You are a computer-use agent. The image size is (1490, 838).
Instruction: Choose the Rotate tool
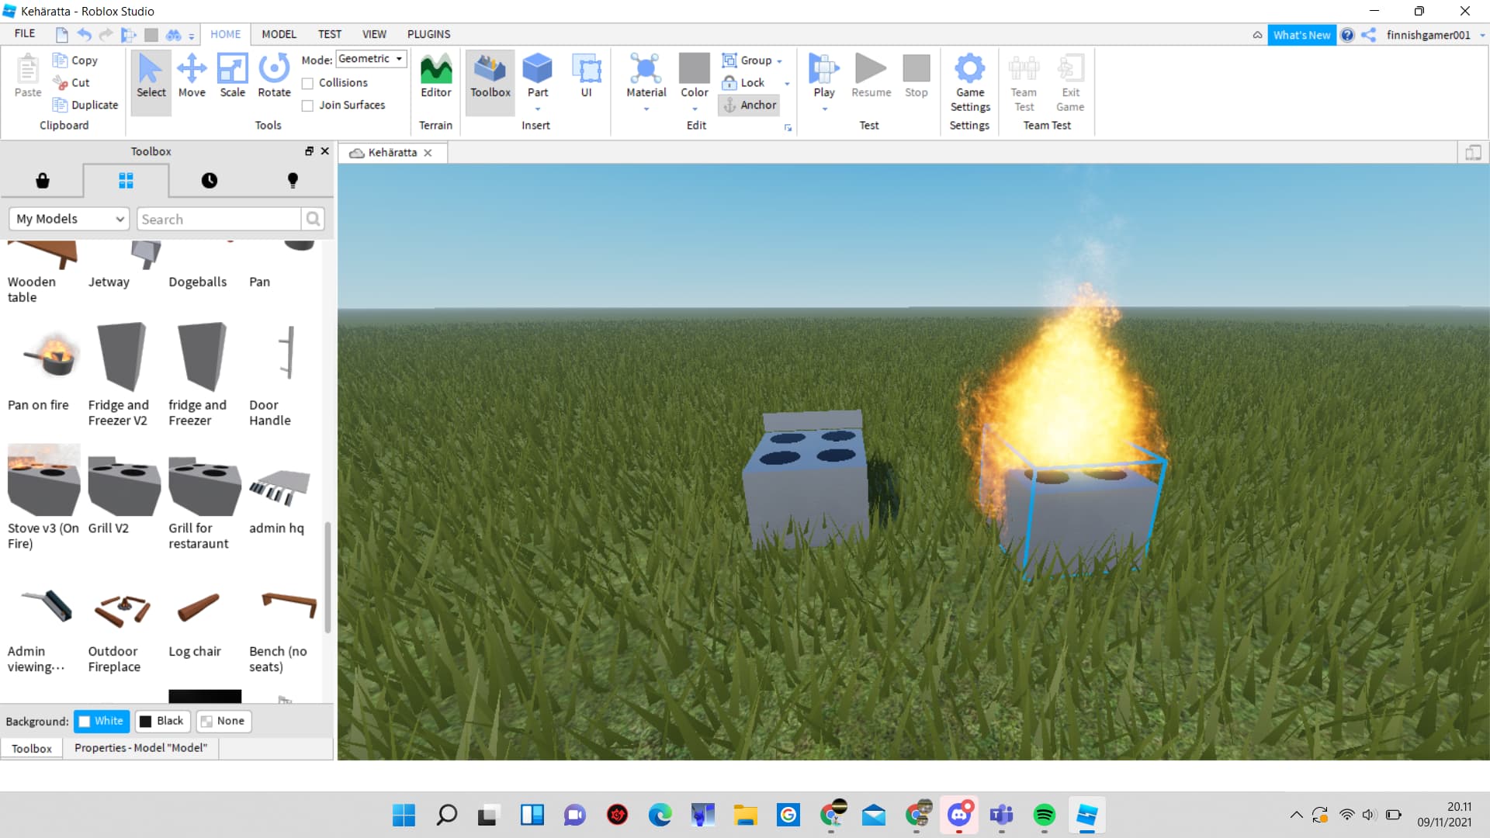(274, 76)
